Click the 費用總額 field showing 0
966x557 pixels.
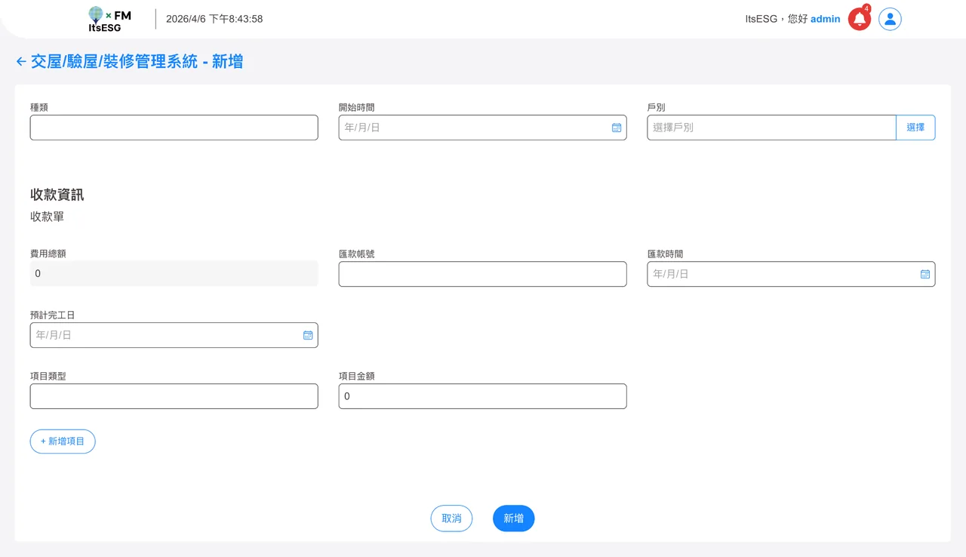click(174, 274)
